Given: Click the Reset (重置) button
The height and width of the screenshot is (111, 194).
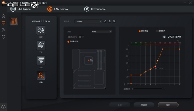Looking at the screenshot, I should [x=120, y=105].
